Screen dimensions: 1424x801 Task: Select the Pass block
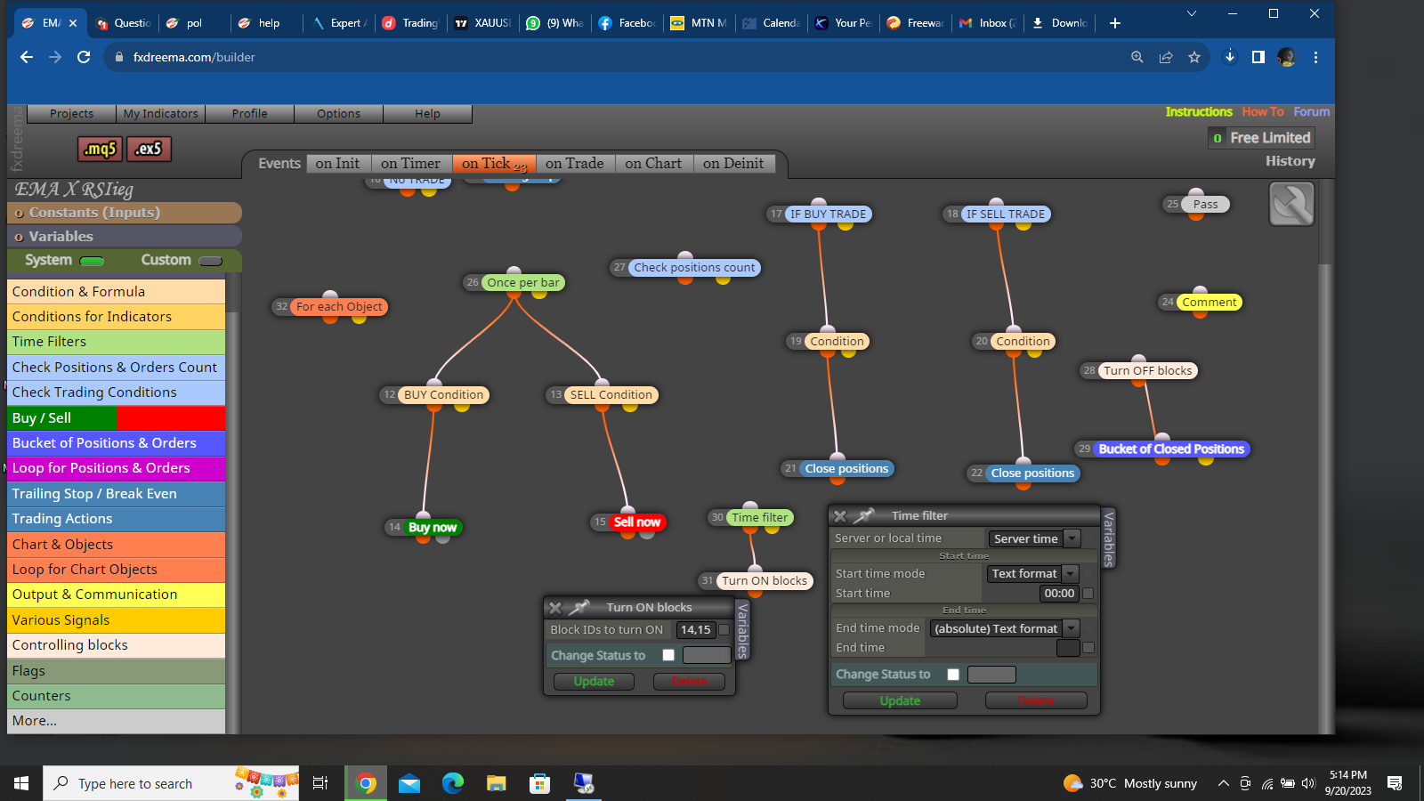(1205, 205)
